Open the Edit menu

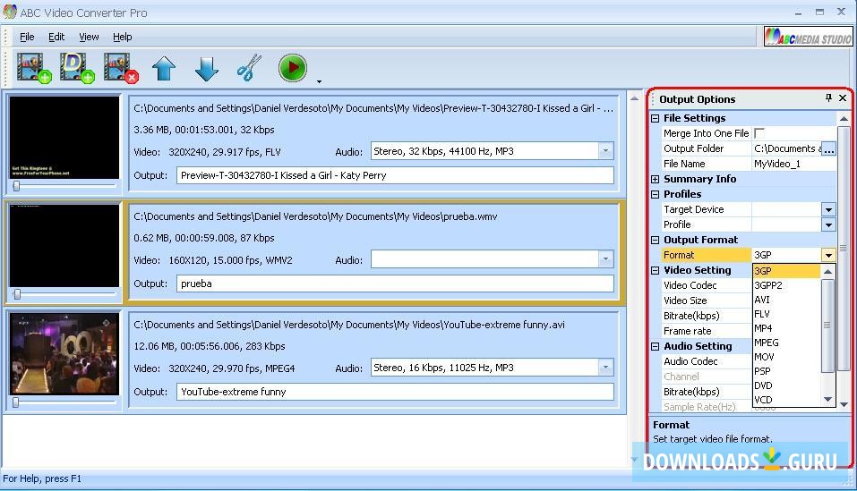click(x=56, y=37)
